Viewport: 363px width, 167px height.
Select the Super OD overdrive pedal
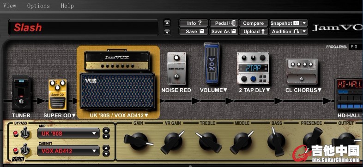pos(58,94)
